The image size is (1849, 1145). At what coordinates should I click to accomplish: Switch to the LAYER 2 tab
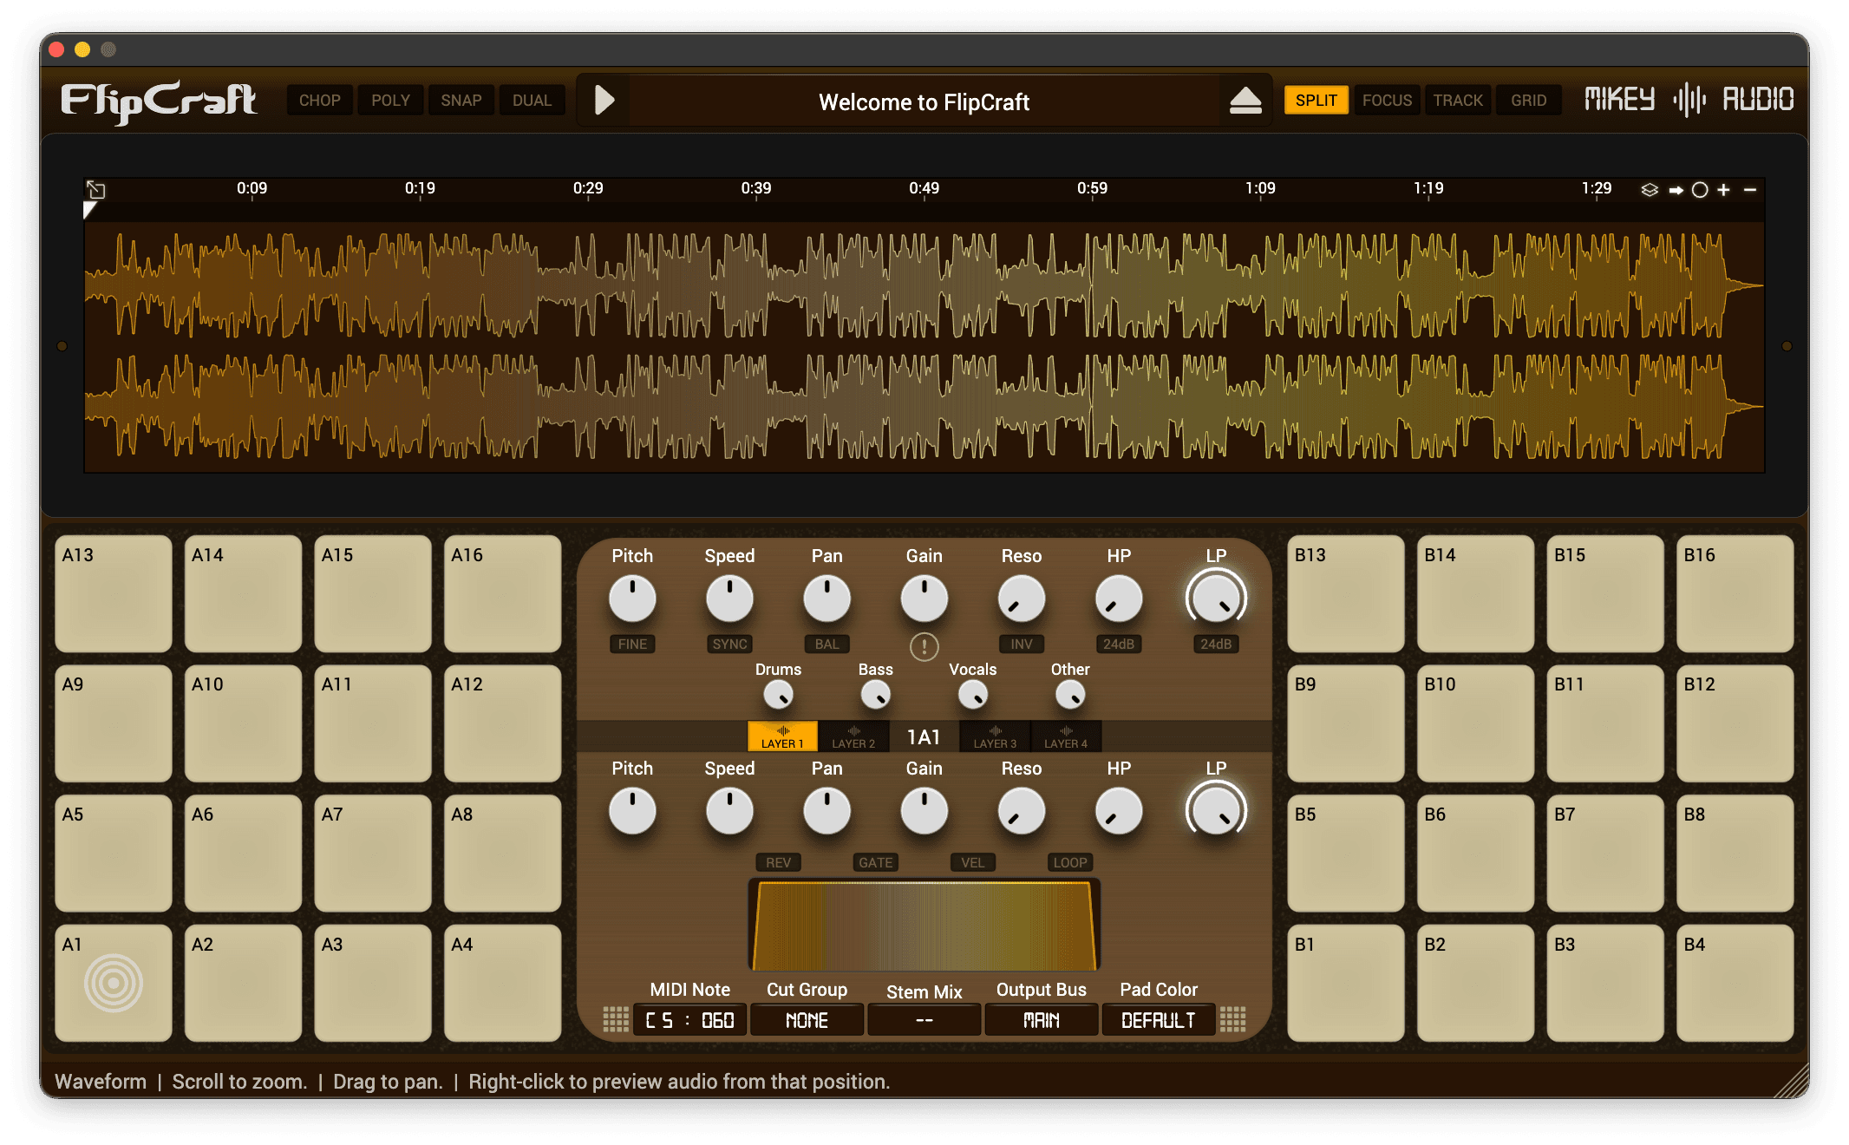pos(853,736)
